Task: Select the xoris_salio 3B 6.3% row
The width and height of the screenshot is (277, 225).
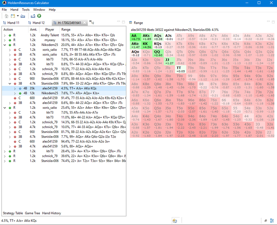Action: click(x=64, y=55)
